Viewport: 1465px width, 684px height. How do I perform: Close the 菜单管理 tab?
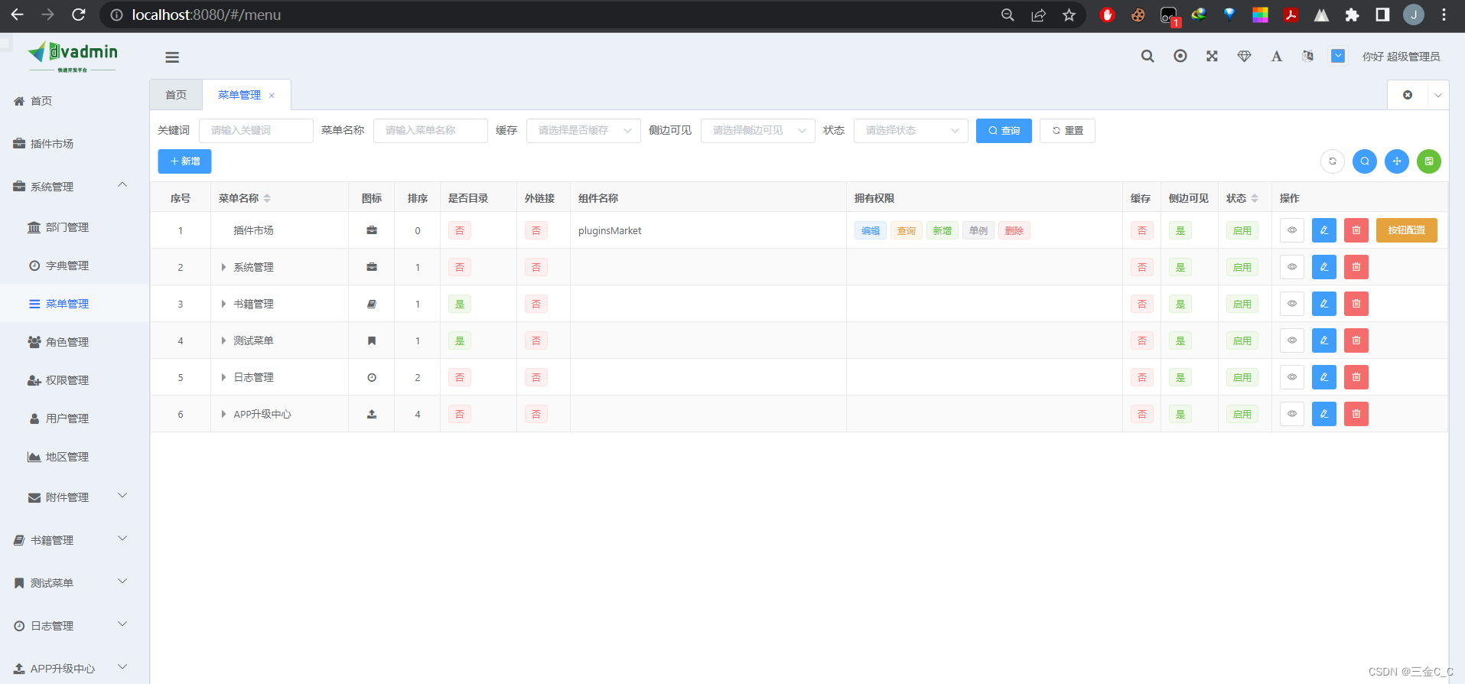[272, 96]
